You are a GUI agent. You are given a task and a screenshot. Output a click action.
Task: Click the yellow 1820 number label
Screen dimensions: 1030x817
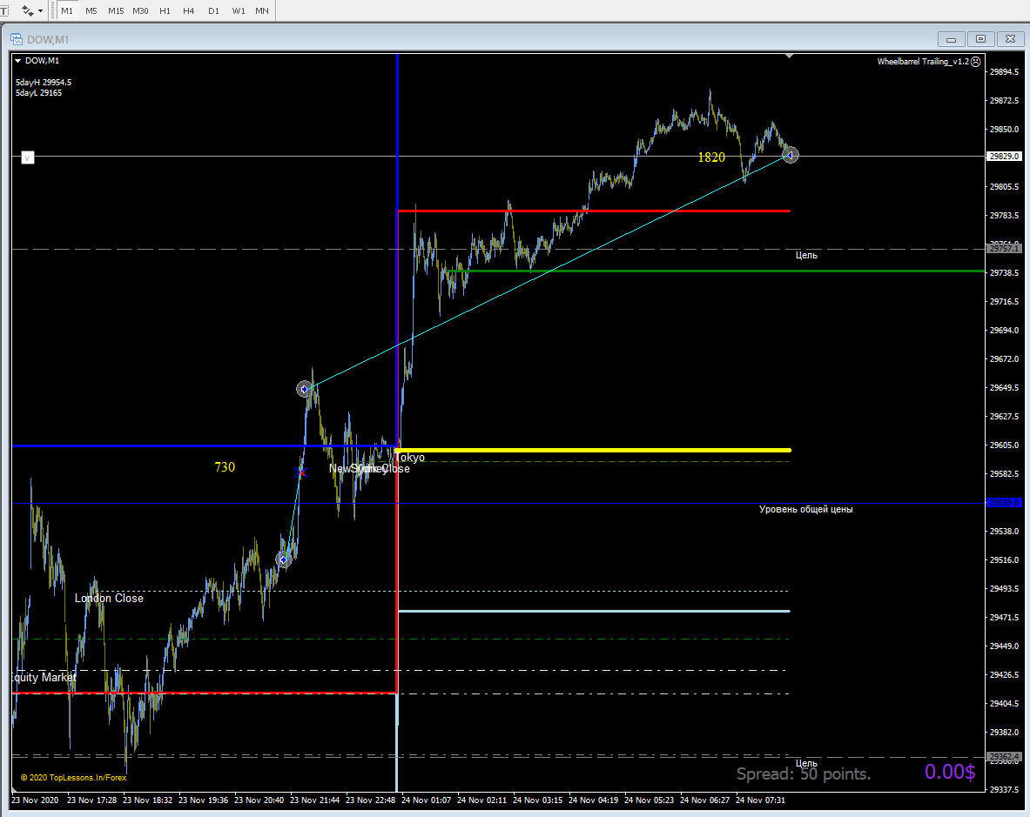click(x=711, y=157)
